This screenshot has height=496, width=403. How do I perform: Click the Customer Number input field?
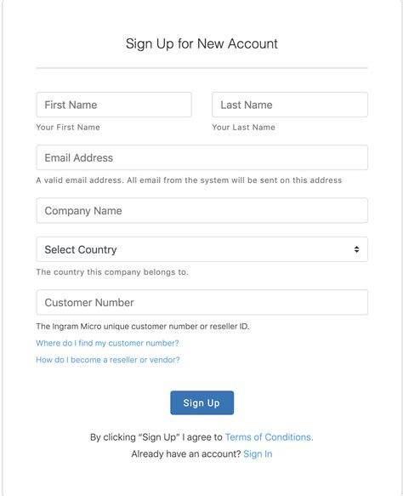pos(202,302)
